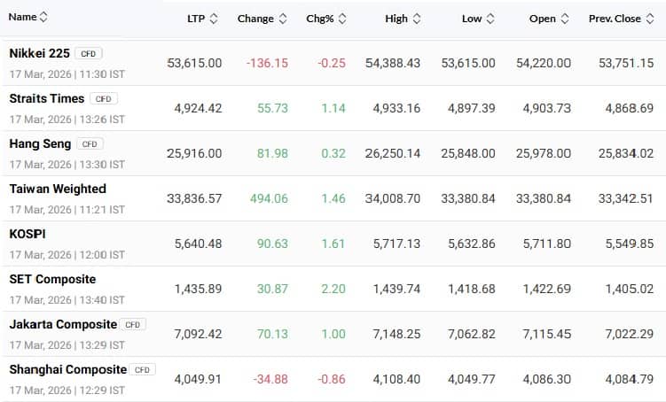Click the Shanghai Composite CFD badge
666x402 pixels.
(142, 370)
